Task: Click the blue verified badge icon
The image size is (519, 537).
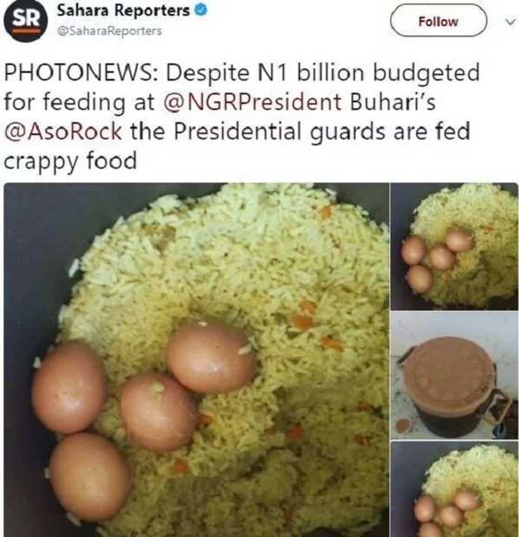Action: (201, 11)
